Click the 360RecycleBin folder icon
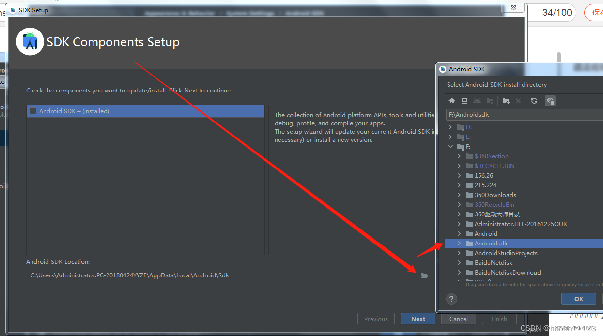603x336 pixels. [469, 205]
